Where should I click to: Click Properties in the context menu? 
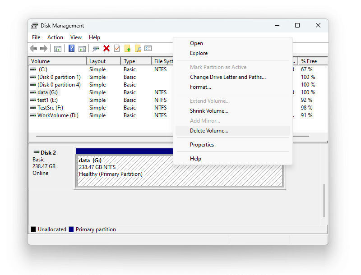pos(202,144)
